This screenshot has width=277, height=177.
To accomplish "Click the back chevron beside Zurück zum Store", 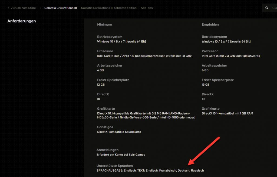I will 8,8.
